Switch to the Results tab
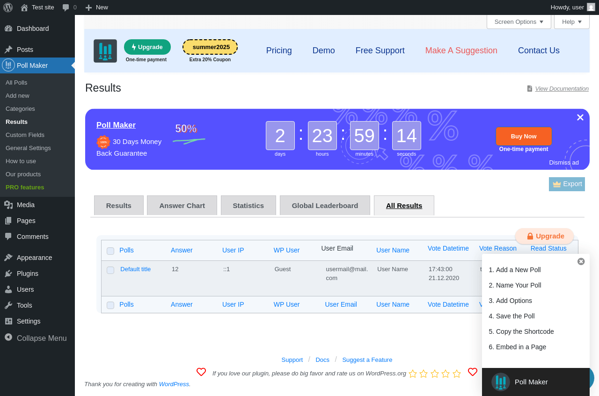 (119, 205)
